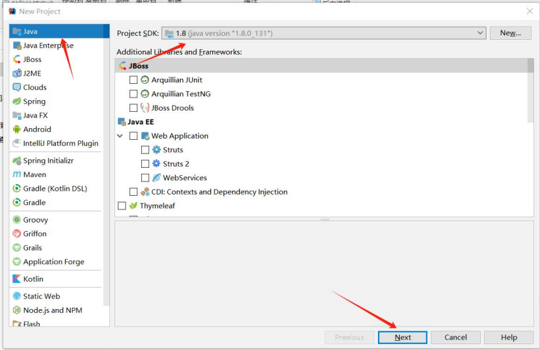Click the Web Application icon
The width and height of the screenshot is (540, 350).
coord(145,136)
